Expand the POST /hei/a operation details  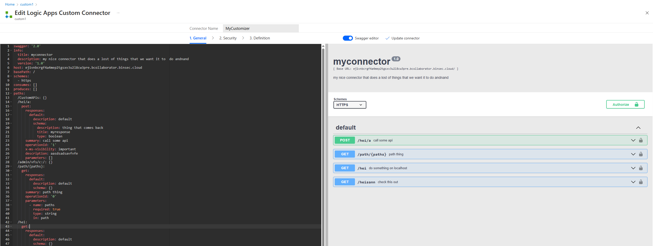coord(633,140)
